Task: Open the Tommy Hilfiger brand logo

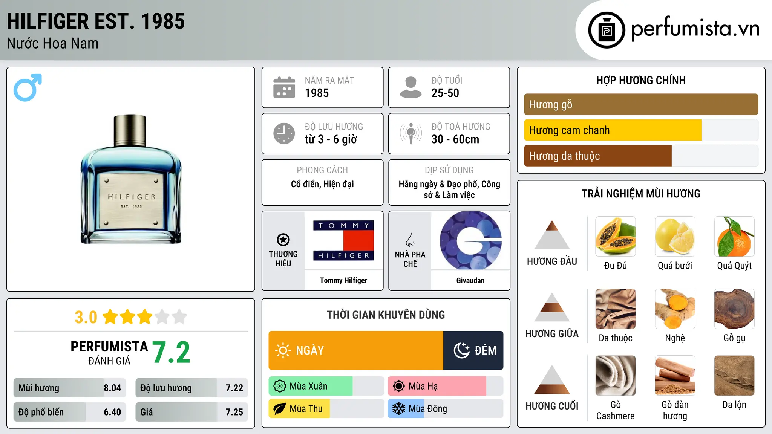Action: (x=343, y=240)
